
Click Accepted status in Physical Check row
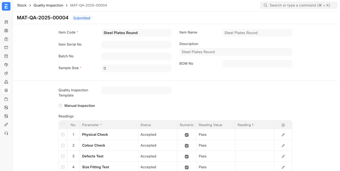coord(148,135)
